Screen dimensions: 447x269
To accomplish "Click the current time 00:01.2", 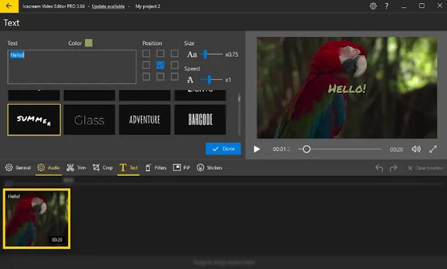I will pos(281,149).
